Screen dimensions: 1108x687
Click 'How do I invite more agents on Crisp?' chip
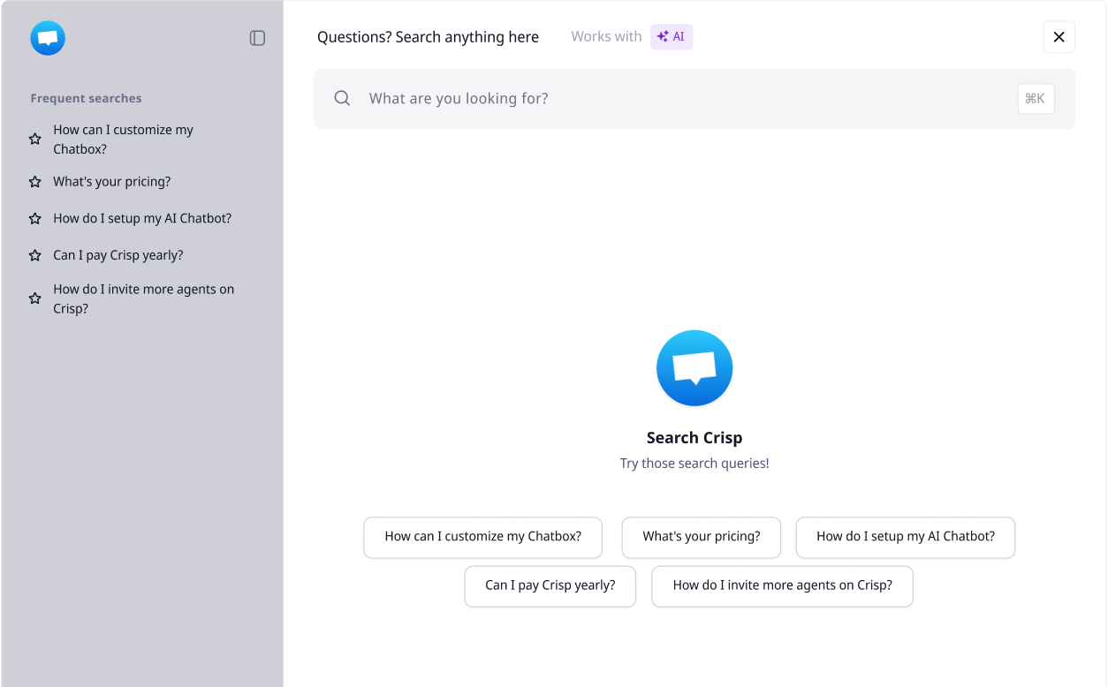click(782, 585)
